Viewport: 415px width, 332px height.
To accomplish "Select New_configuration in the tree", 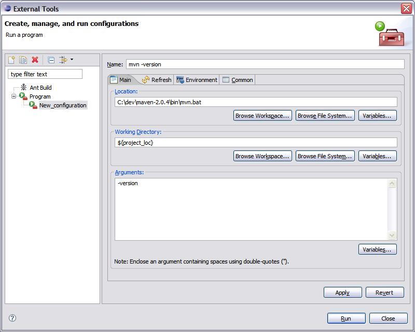I will click(x=63, y=105).
